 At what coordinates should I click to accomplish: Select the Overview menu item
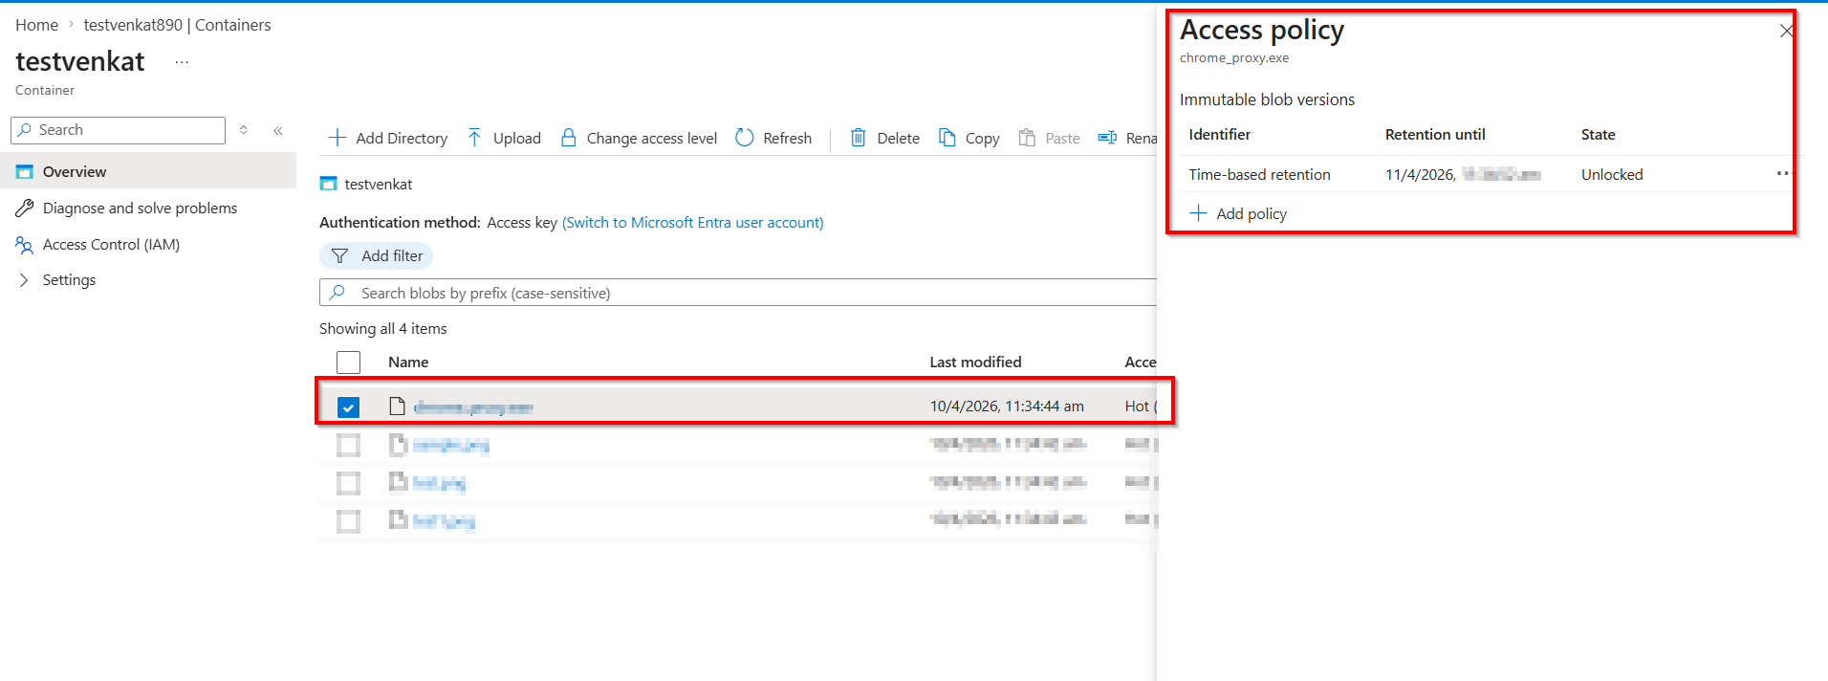pos(148,172)
